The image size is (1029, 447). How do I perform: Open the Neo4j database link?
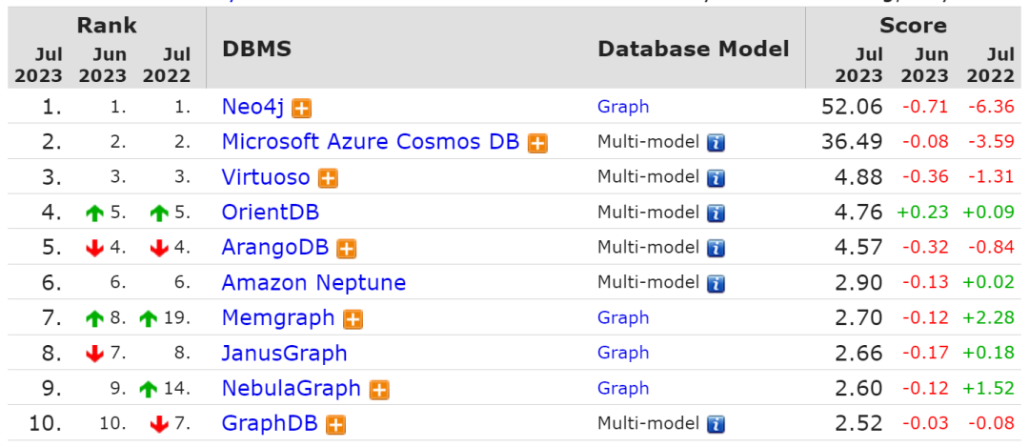pos(253,107)
